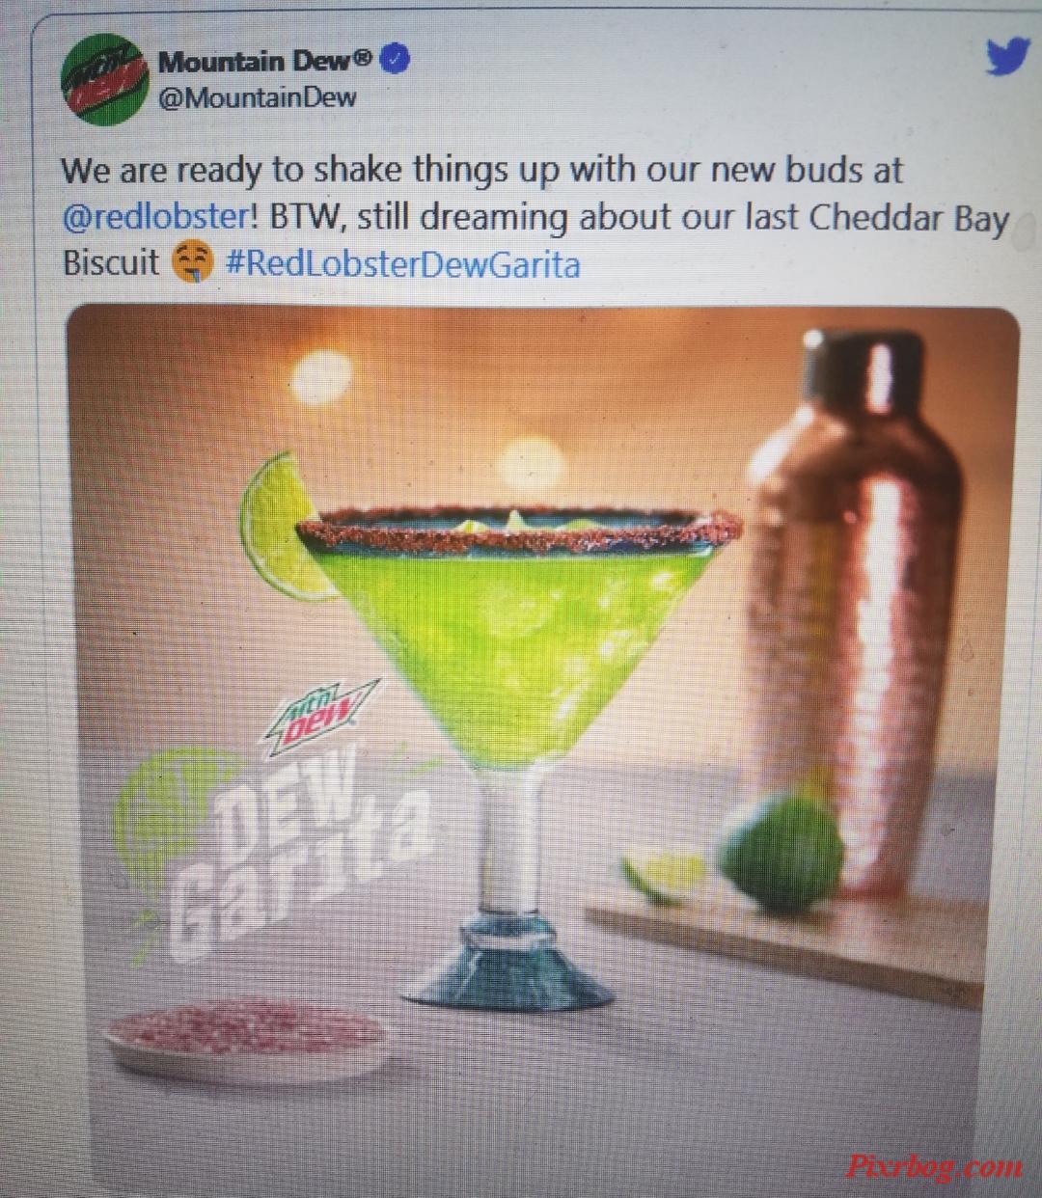Click the registered trademark symbol after Dew
This screenshot has height=1198, width=1042.
(x=362, y=60)
